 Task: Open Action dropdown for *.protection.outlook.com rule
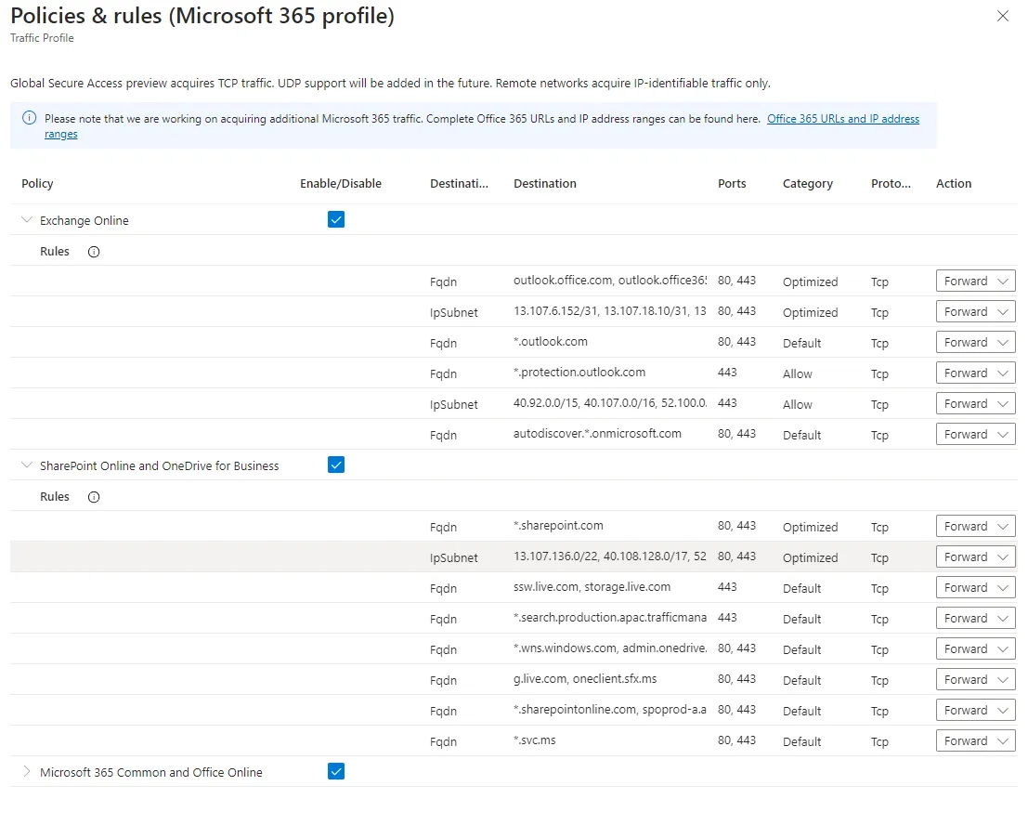coord(976,373)
